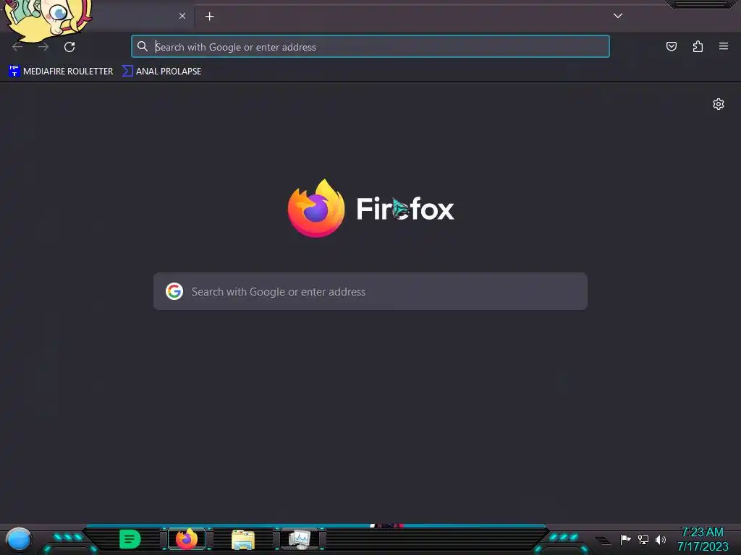Screen dimensions: 741x555
Task: Open the system monitor taskbar icon
Action: [x=300, y=539]
